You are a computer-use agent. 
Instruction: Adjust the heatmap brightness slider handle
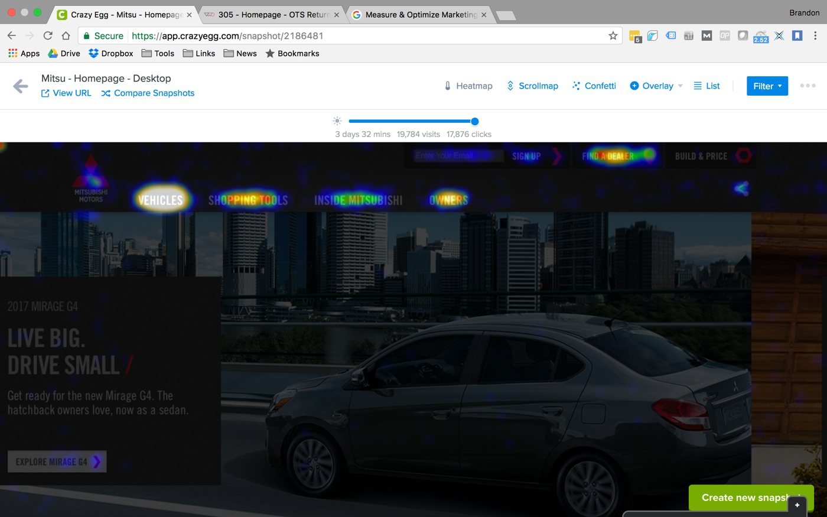tap(474, 121)
